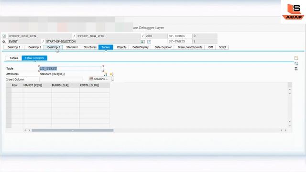Viewport: 306px width, 172px height.
Task: Open the Columns dropdown arrow
Action: pos(113,79)
